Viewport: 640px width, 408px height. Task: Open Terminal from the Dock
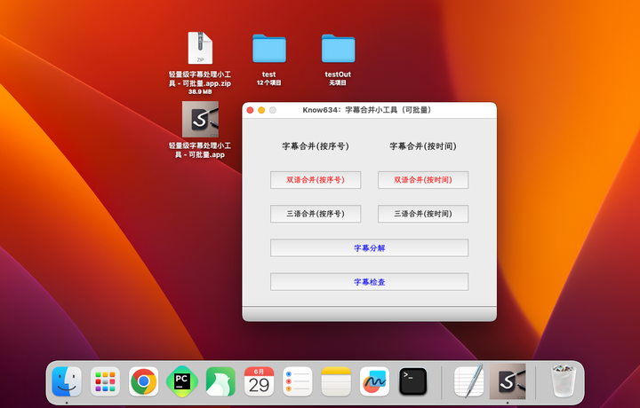[x=412, y=381]
